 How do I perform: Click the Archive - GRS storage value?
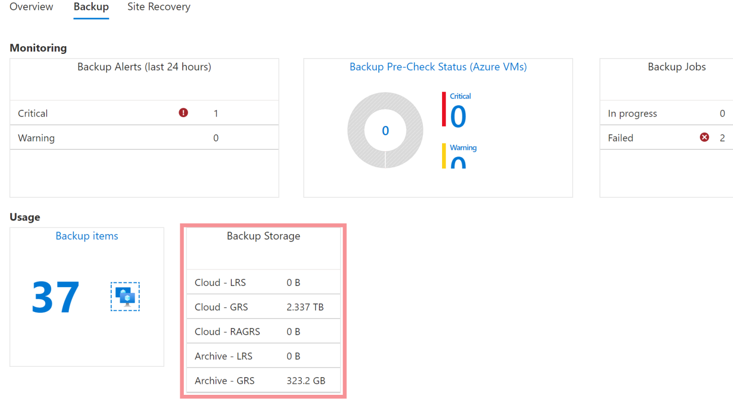(306, 380)
